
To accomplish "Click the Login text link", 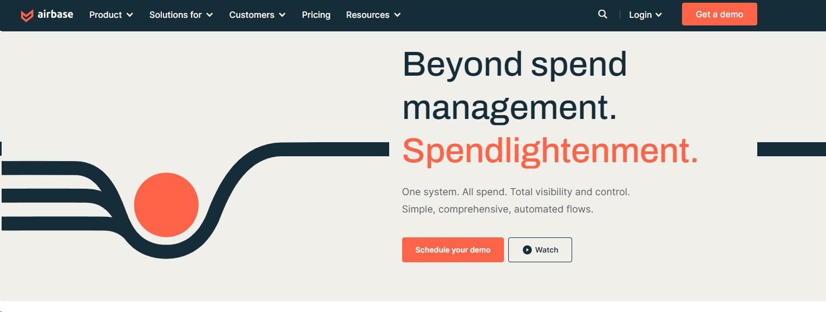I will 640,15.
